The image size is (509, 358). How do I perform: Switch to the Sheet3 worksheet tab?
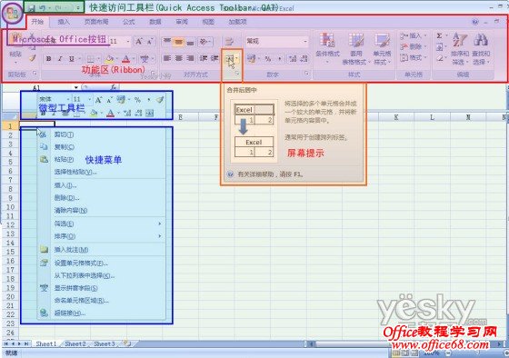click(105, 343)
